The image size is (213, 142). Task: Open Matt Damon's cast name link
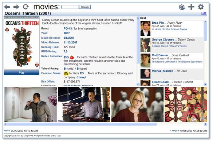click(x=159, y=55)
